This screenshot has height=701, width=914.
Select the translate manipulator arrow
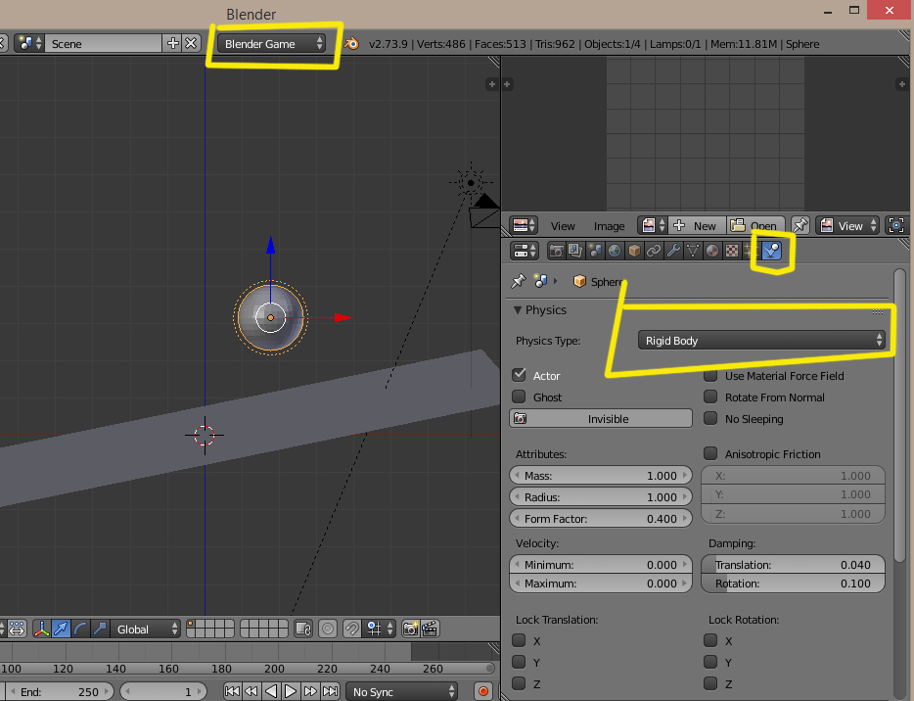pos(62,629)
